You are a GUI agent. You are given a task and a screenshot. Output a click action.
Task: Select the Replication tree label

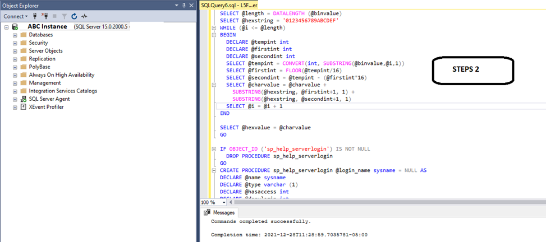coord(42,59)
